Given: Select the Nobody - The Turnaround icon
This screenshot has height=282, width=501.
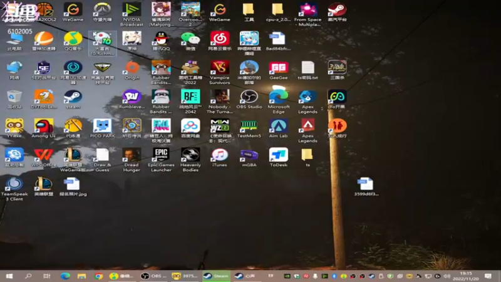Looking at the screenshot, I should pyautogui.click(x=220, y=102).
